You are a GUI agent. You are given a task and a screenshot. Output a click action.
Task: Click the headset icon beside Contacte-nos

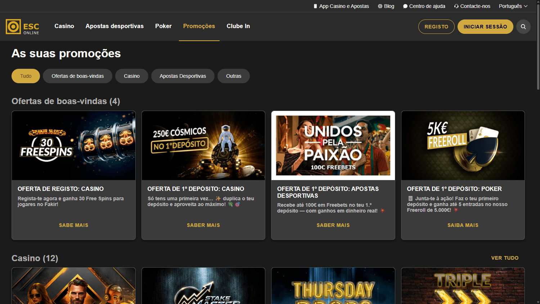click(456, 6)
